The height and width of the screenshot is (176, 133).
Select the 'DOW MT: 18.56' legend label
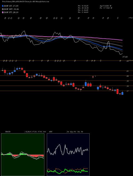11,9
